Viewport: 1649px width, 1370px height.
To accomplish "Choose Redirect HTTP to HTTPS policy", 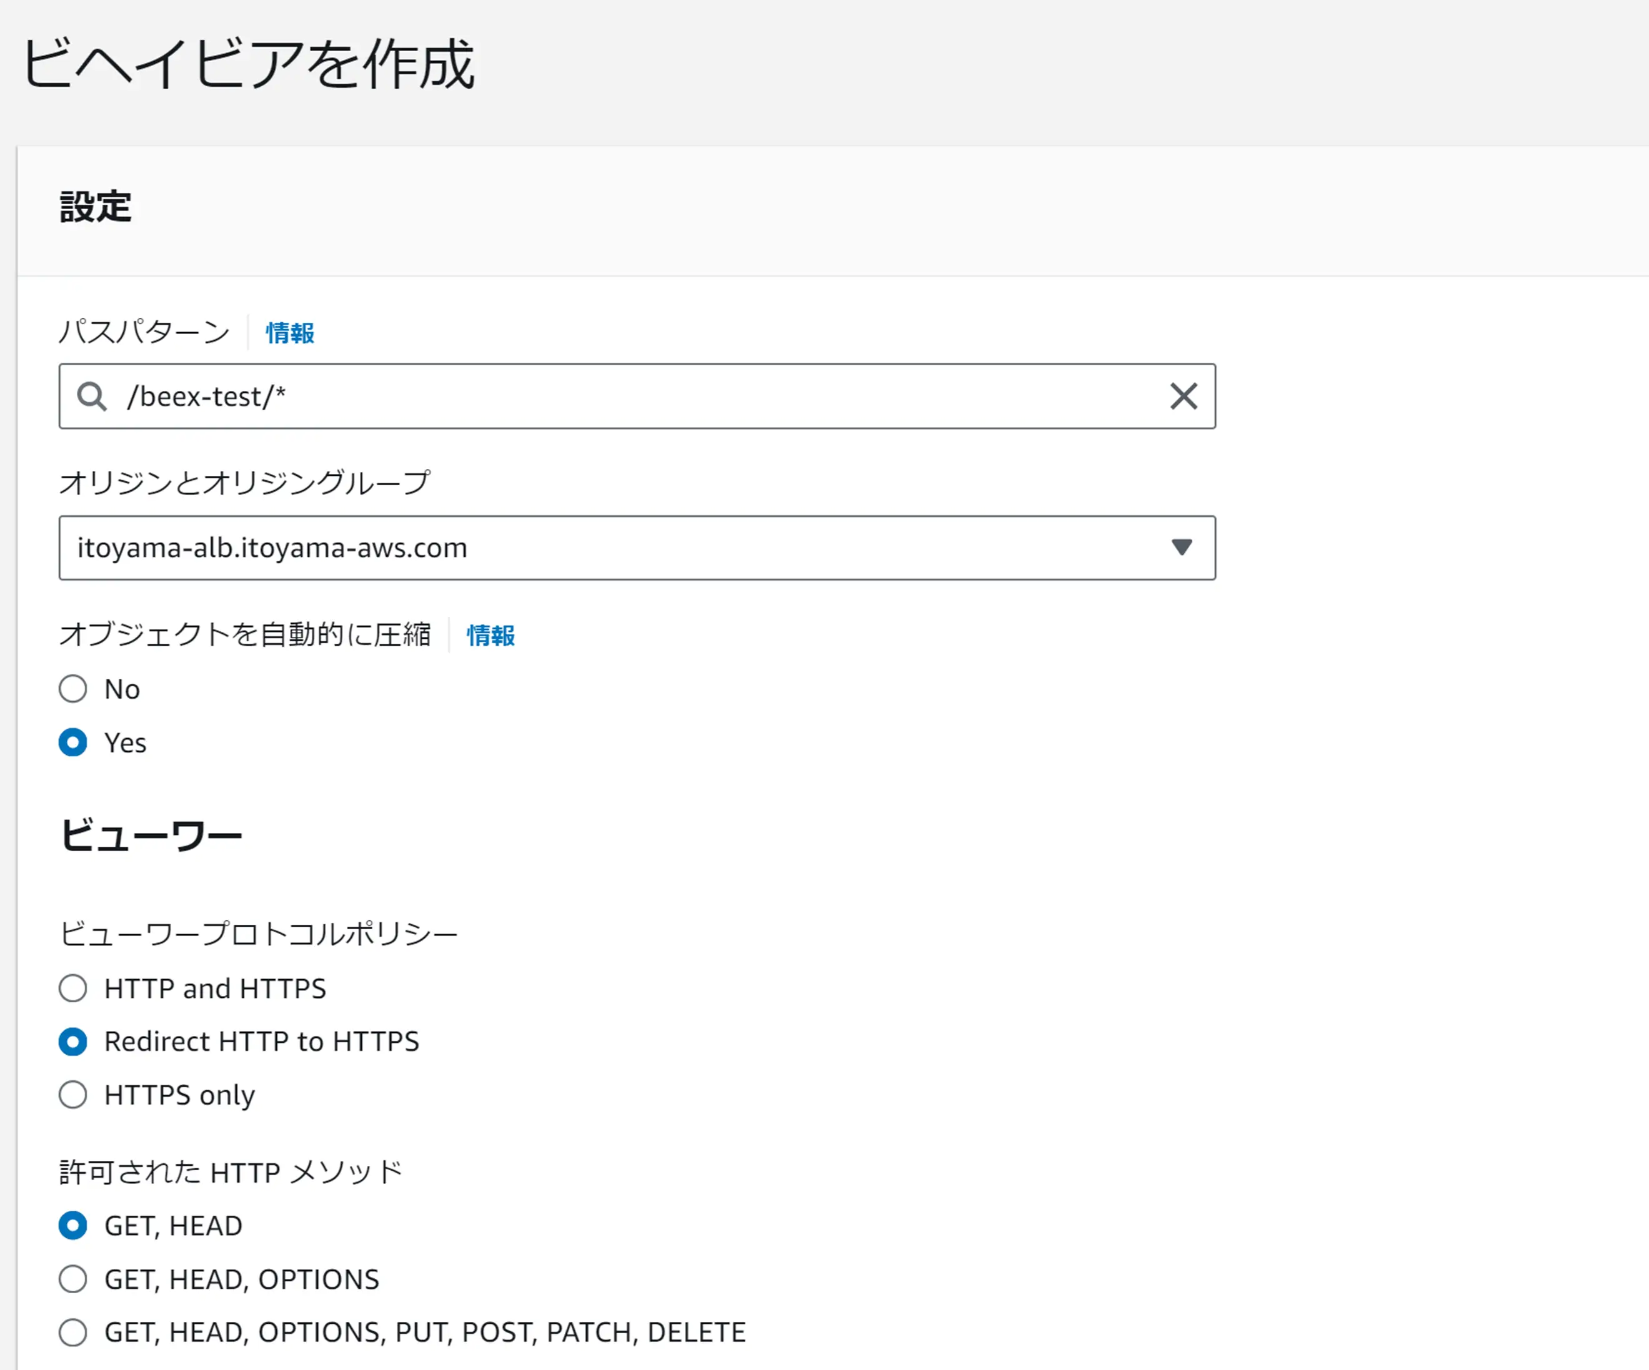I will (x=73, y=1041).
